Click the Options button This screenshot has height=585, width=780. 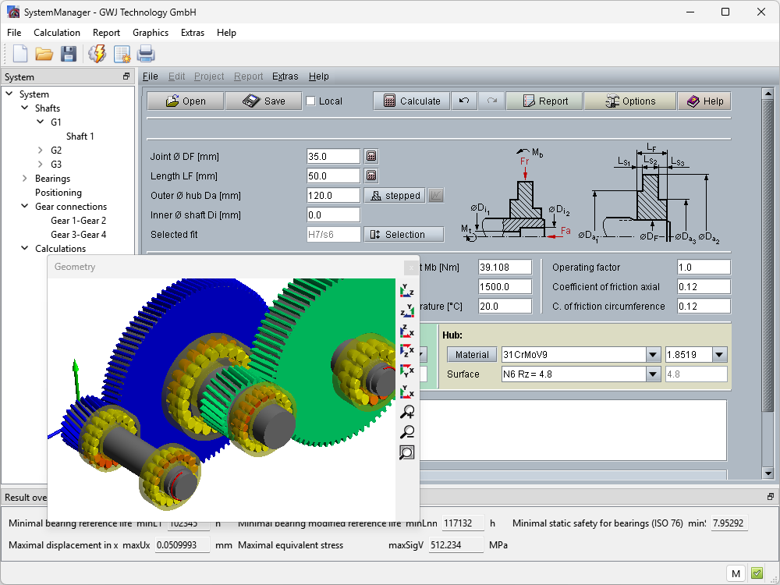point(630,101)
